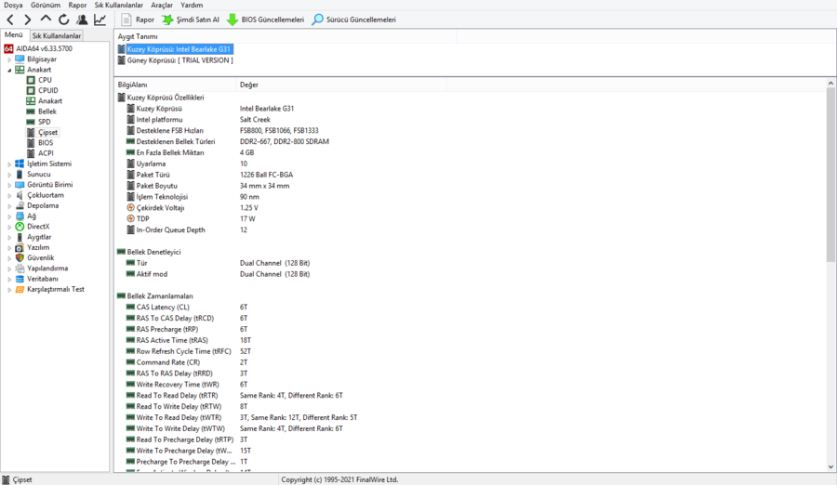837x485 pixels.
Task: Open the Dosya menu
Action: (x=13, y=5)
